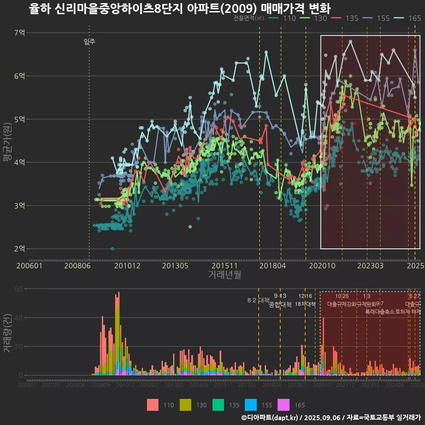The image size is (425, 425).
Task: Click the 201907 label on volume chart
Action: [297, 385]
